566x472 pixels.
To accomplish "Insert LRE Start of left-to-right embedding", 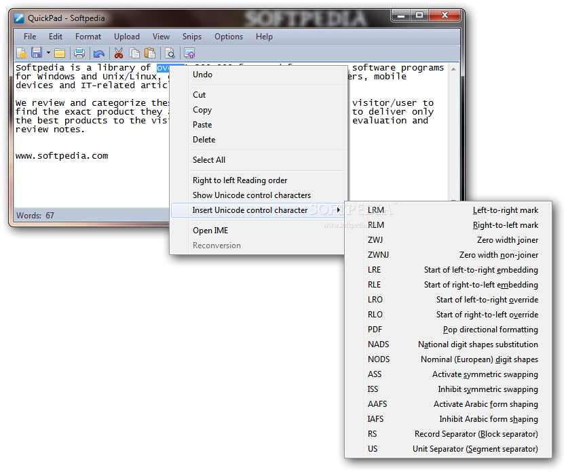I will tap(448, 270).
